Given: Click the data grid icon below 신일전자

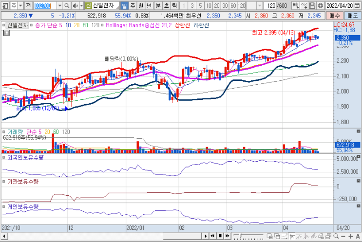Looking at the screenshot, I should coord(6,33).
